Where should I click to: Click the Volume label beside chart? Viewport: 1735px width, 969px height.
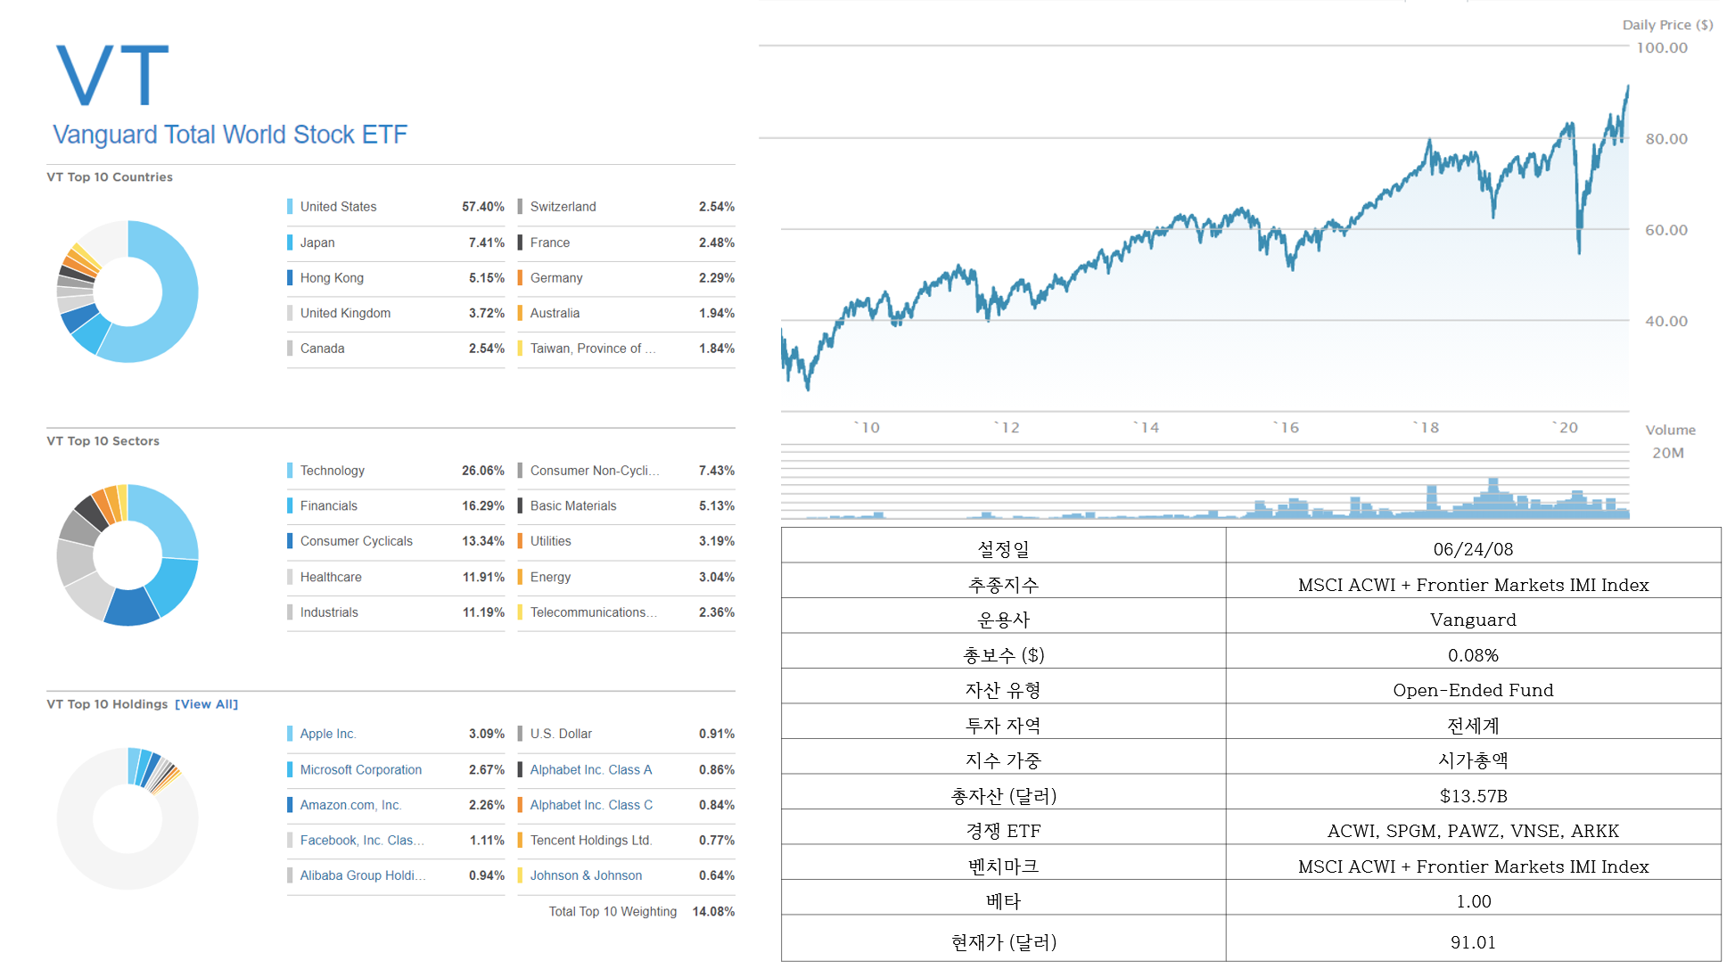[x=1670, y=430]
